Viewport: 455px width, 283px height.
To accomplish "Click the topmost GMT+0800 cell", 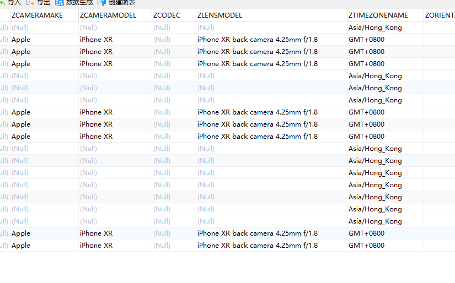I will 386,40.
